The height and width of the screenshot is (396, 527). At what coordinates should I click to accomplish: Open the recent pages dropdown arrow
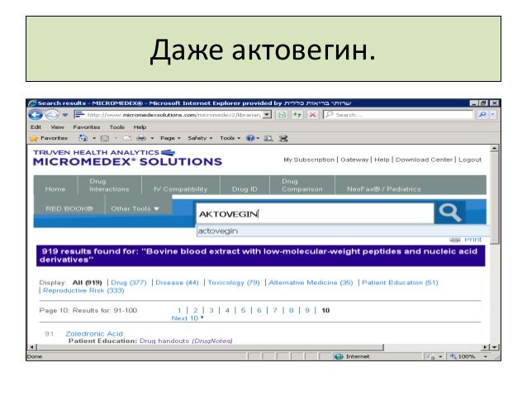click(x=65, y=115)
